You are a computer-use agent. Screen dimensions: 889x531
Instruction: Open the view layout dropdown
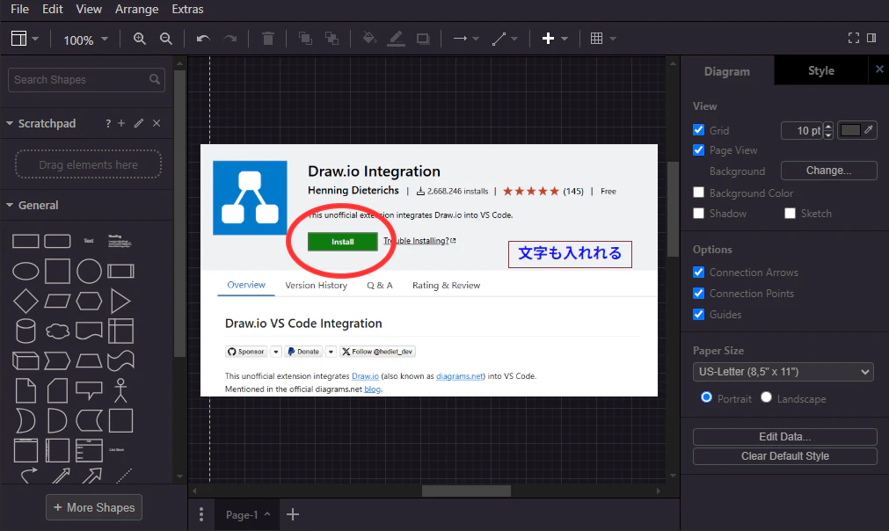(25, 39)
